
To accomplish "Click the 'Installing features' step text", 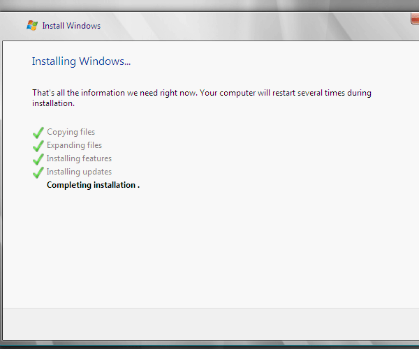I will coord(79,158).
